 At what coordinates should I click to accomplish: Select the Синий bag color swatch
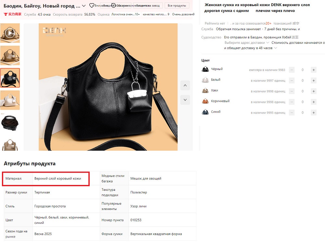205,112
